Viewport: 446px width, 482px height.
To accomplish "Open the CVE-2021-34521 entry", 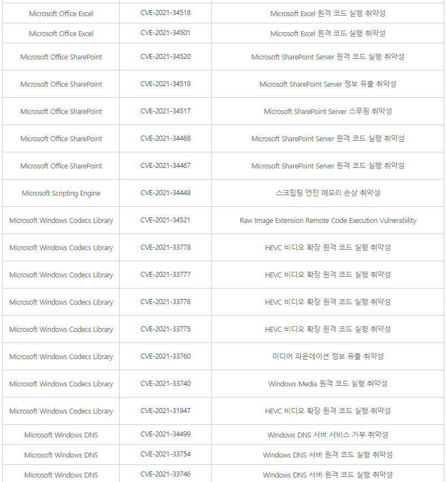I will click(165, 220).
